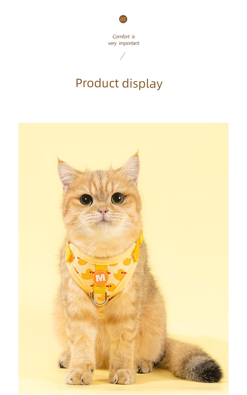Click the diagonal slash divider under subtitle
This screenshot has height=395, width=247.
point(123,56)
